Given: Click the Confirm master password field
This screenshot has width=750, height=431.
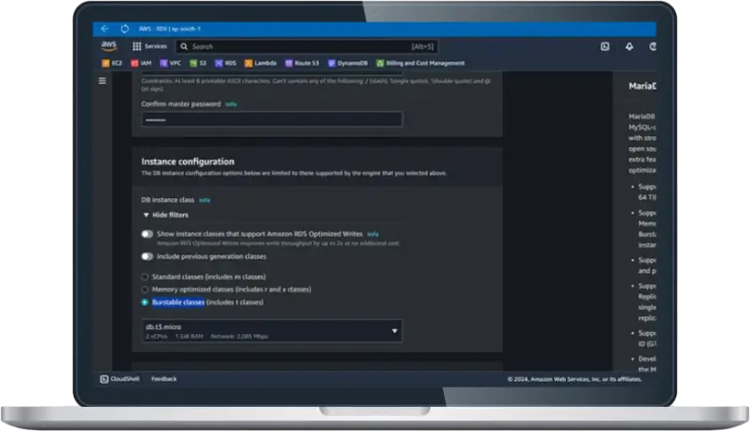Looking at the screenshot, I should coord(271,119).
